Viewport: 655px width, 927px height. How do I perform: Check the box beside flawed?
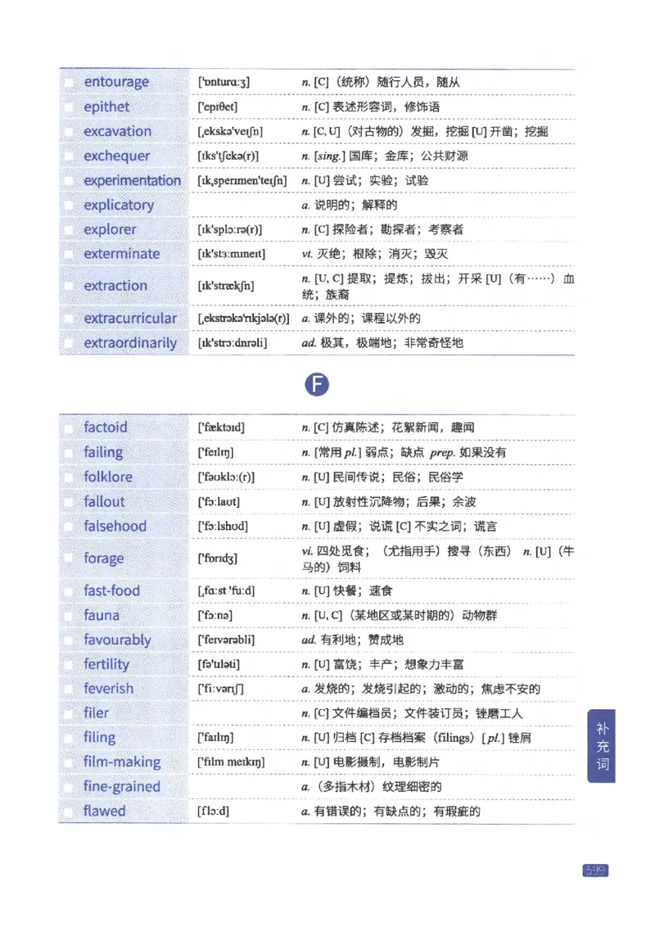click(69, 811)
